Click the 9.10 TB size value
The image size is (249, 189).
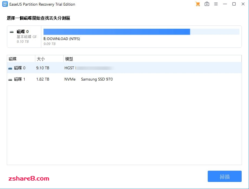coord(42,68)
